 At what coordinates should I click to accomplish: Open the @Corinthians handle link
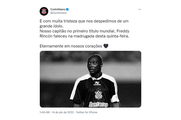tap(58, 13)
